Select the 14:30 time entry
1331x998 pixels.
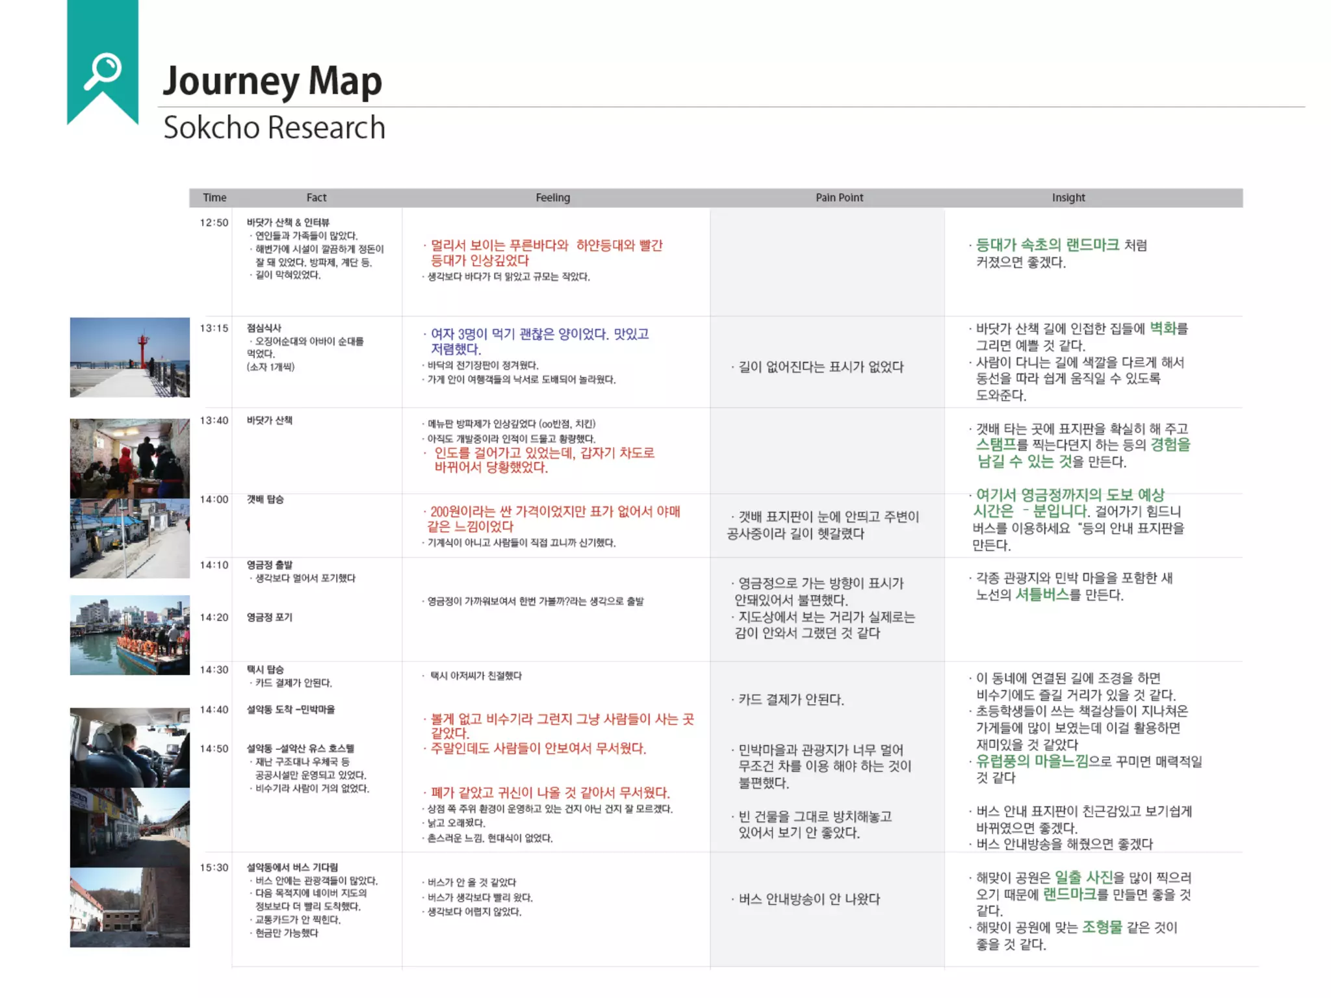[x=214, y=670]
